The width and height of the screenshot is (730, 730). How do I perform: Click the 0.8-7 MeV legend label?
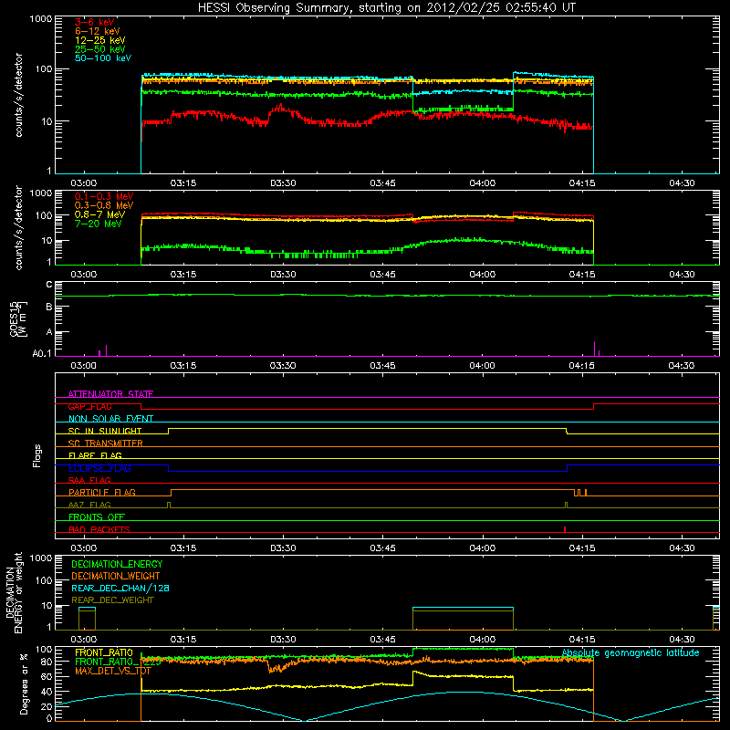[x=100, y=214]
